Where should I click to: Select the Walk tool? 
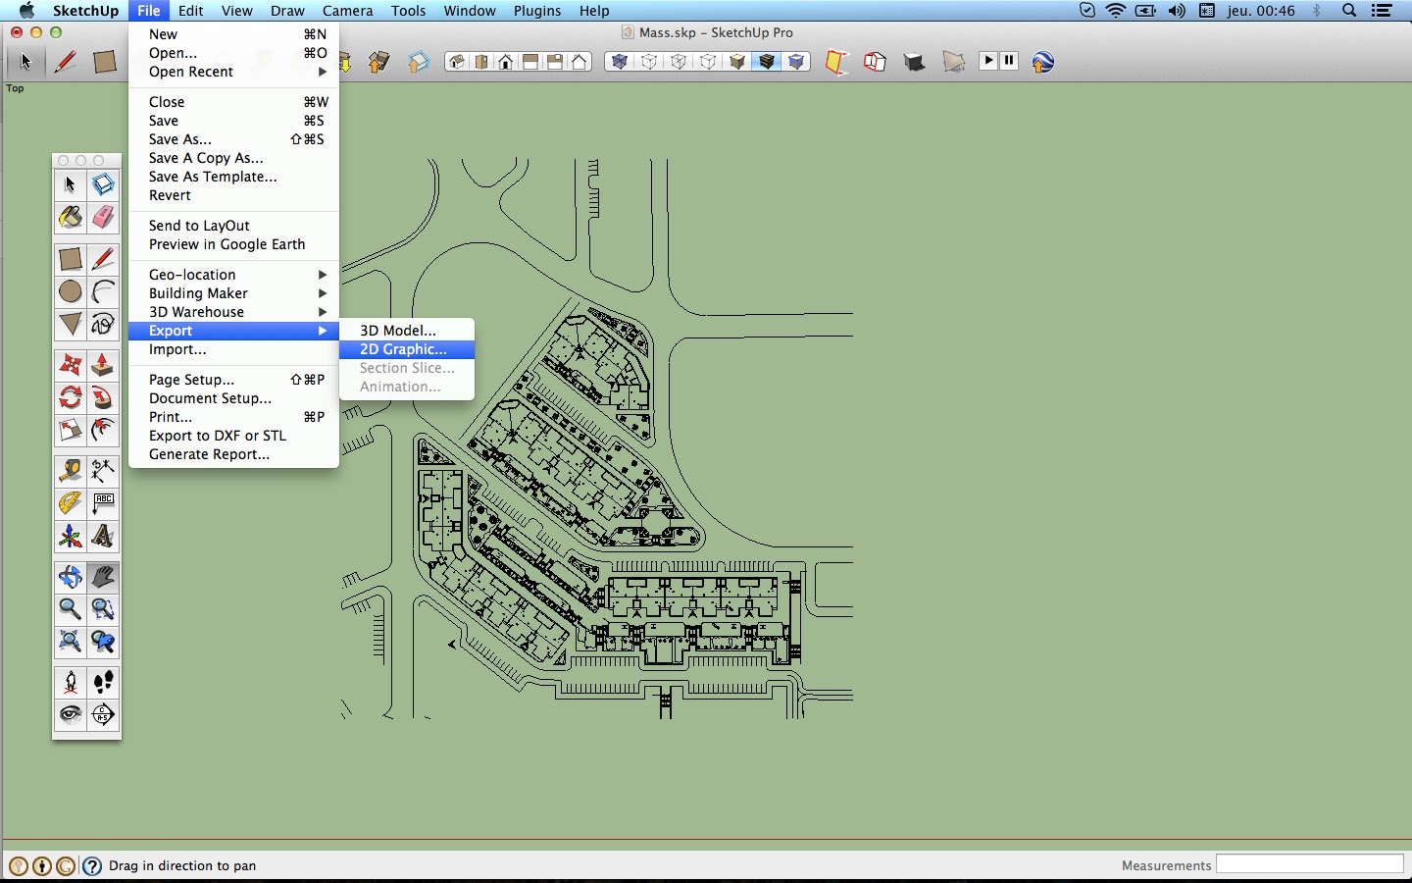point(104,682)
